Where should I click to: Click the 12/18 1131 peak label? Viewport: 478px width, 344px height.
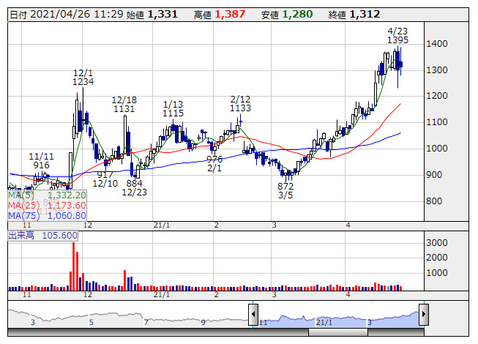point(124,104)
